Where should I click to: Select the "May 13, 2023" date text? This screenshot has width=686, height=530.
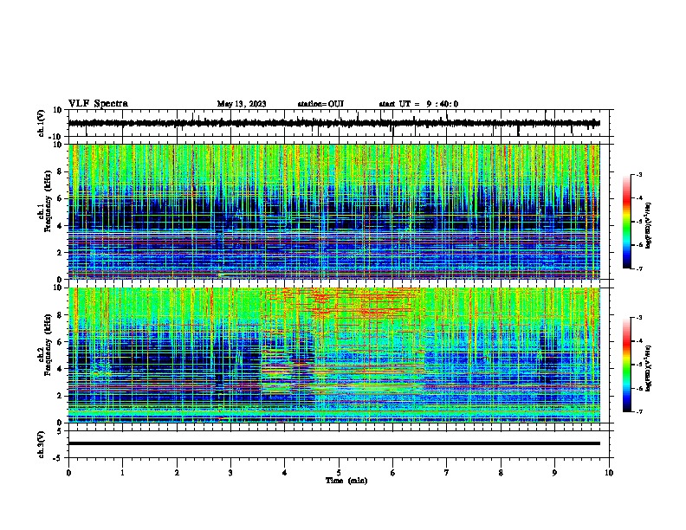pyautogui.click(x=242, y=104)
